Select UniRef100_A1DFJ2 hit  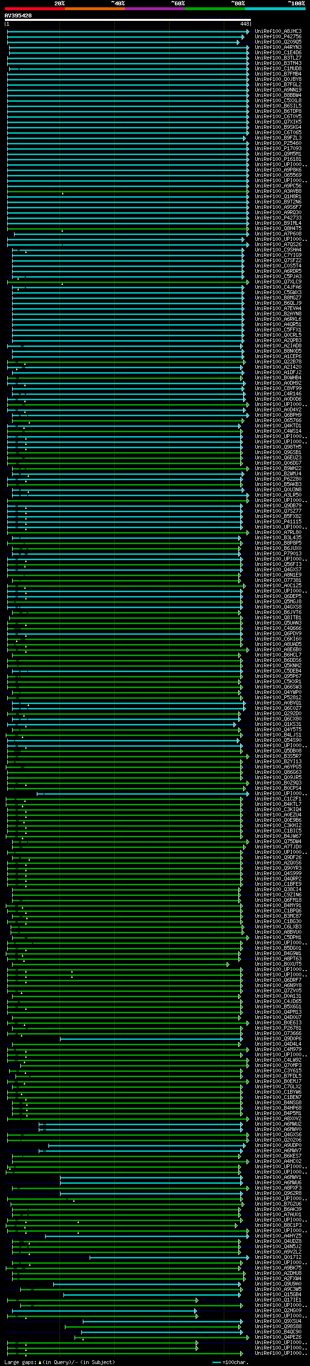point(278,372)
